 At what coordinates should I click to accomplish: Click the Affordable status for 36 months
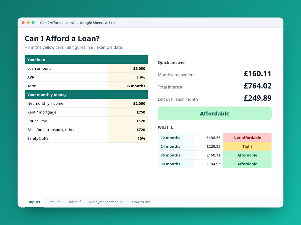point(247,155)
